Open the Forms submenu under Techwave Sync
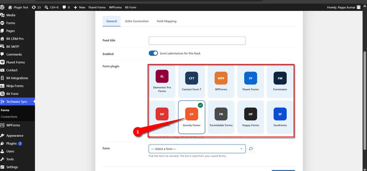This screenshot has height=171, width=367. point(5,110)
